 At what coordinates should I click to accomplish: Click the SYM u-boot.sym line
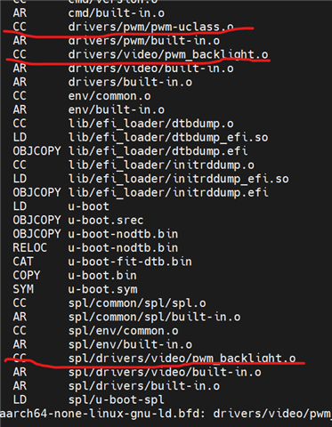(75, 289)
